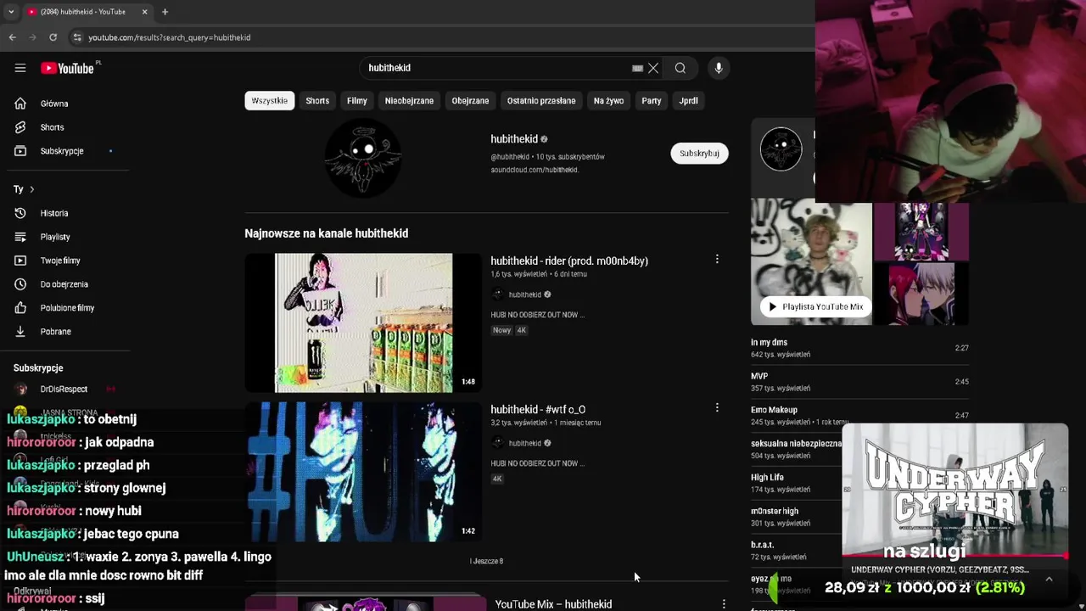Open a new browser tab with plus
The height and width of the screenshot is (611, 1086).
coord(165,12)
